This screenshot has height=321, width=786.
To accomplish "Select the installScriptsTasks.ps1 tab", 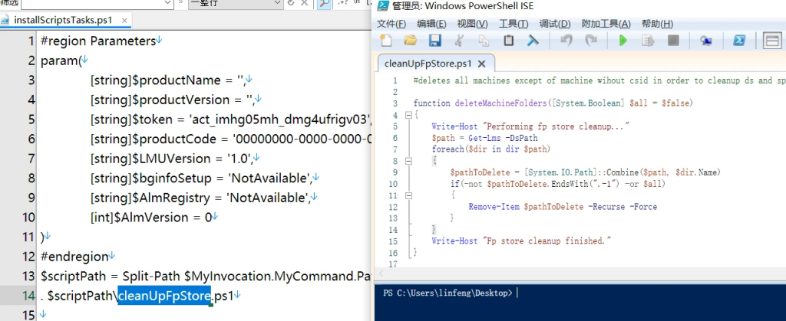I will [x=62, y=20].
